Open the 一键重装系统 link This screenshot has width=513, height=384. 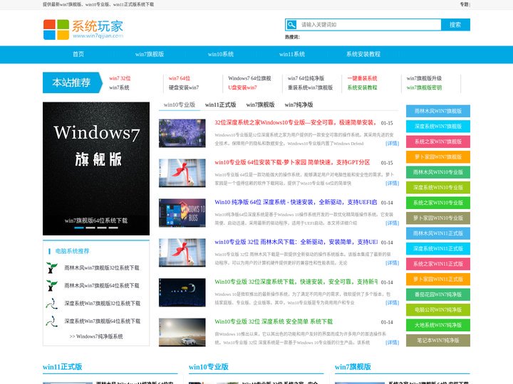362,78
